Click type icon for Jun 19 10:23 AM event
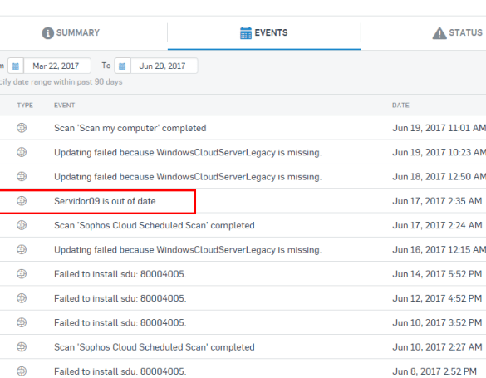Screen dimensions: 486x378 pyautogui.click(x=22, y=152)
